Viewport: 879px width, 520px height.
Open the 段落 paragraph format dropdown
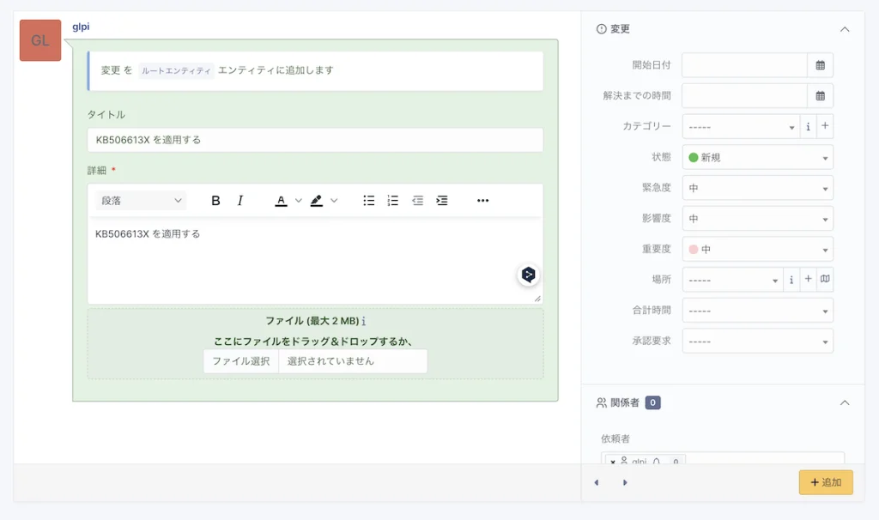[141, 201]
